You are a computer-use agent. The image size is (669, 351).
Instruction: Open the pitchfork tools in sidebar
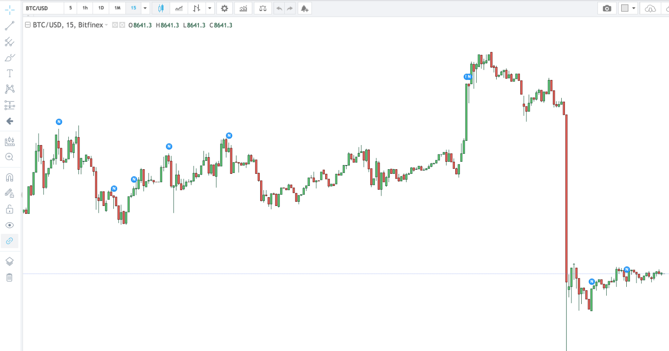(9, 42)
